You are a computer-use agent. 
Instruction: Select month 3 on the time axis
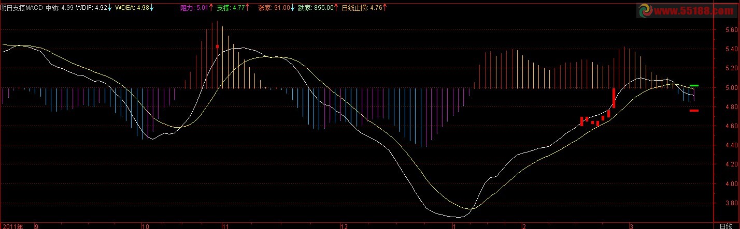[631, 226]
